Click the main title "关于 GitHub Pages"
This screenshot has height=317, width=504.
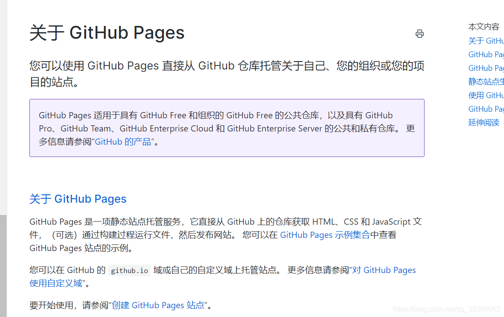click(107, 33)
